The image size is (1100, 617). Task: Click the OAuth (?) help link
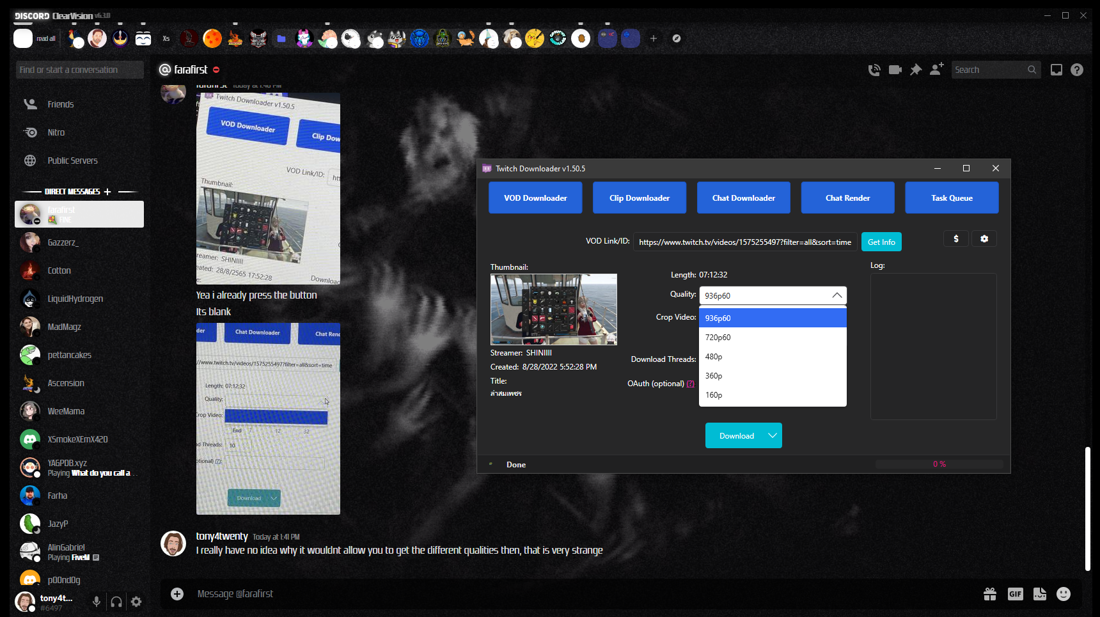pos(691,384)
